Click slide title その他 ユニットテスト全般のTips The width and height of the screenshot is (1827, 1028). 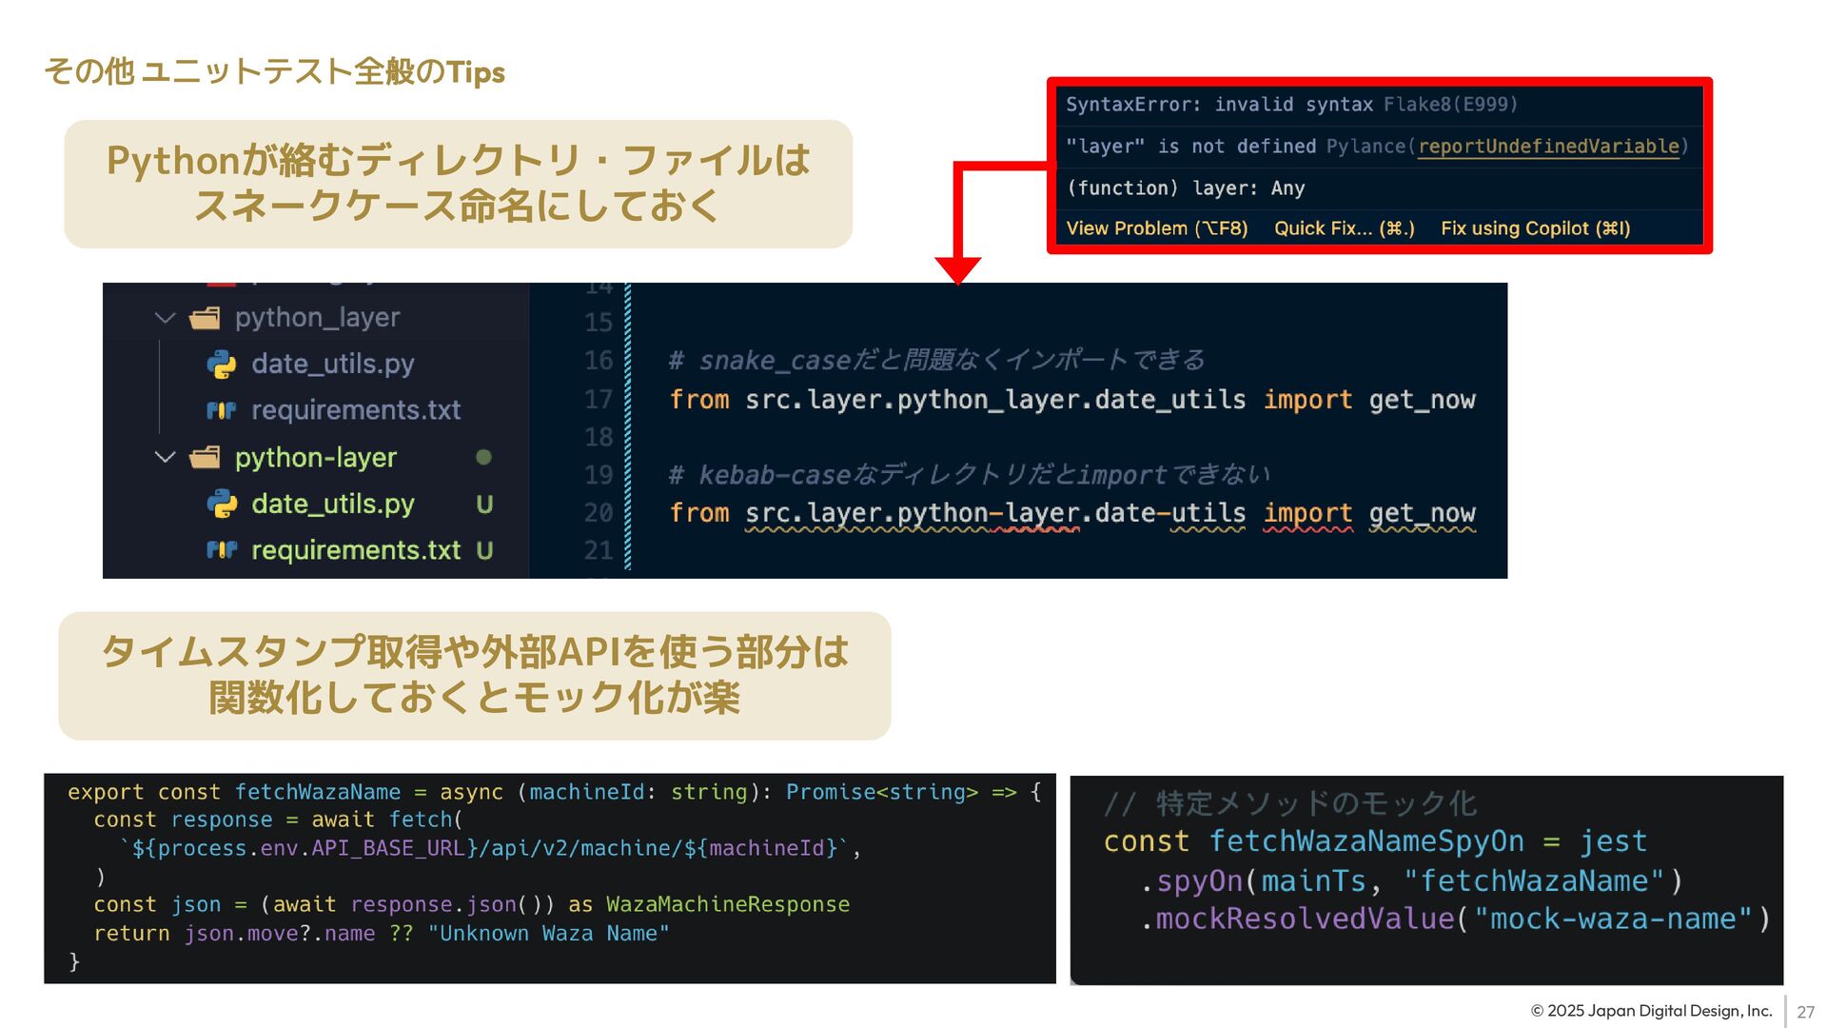pyautogui.click(x=275, y=71)
